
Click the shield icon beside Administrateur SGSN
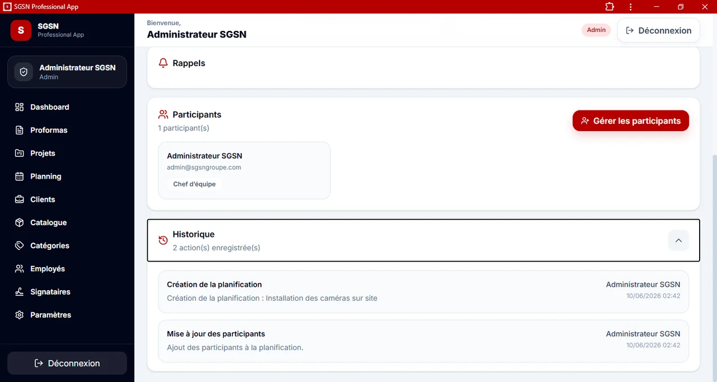click(24, 72)
